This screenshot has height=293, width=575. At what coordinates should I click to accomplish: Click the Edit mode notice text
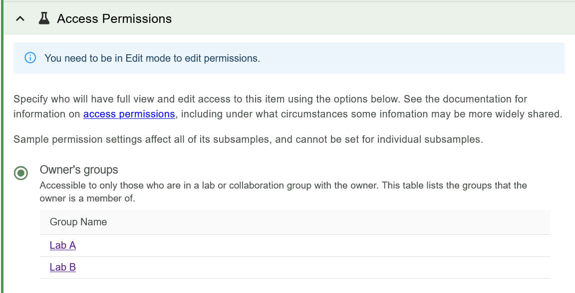pos(152,58)
